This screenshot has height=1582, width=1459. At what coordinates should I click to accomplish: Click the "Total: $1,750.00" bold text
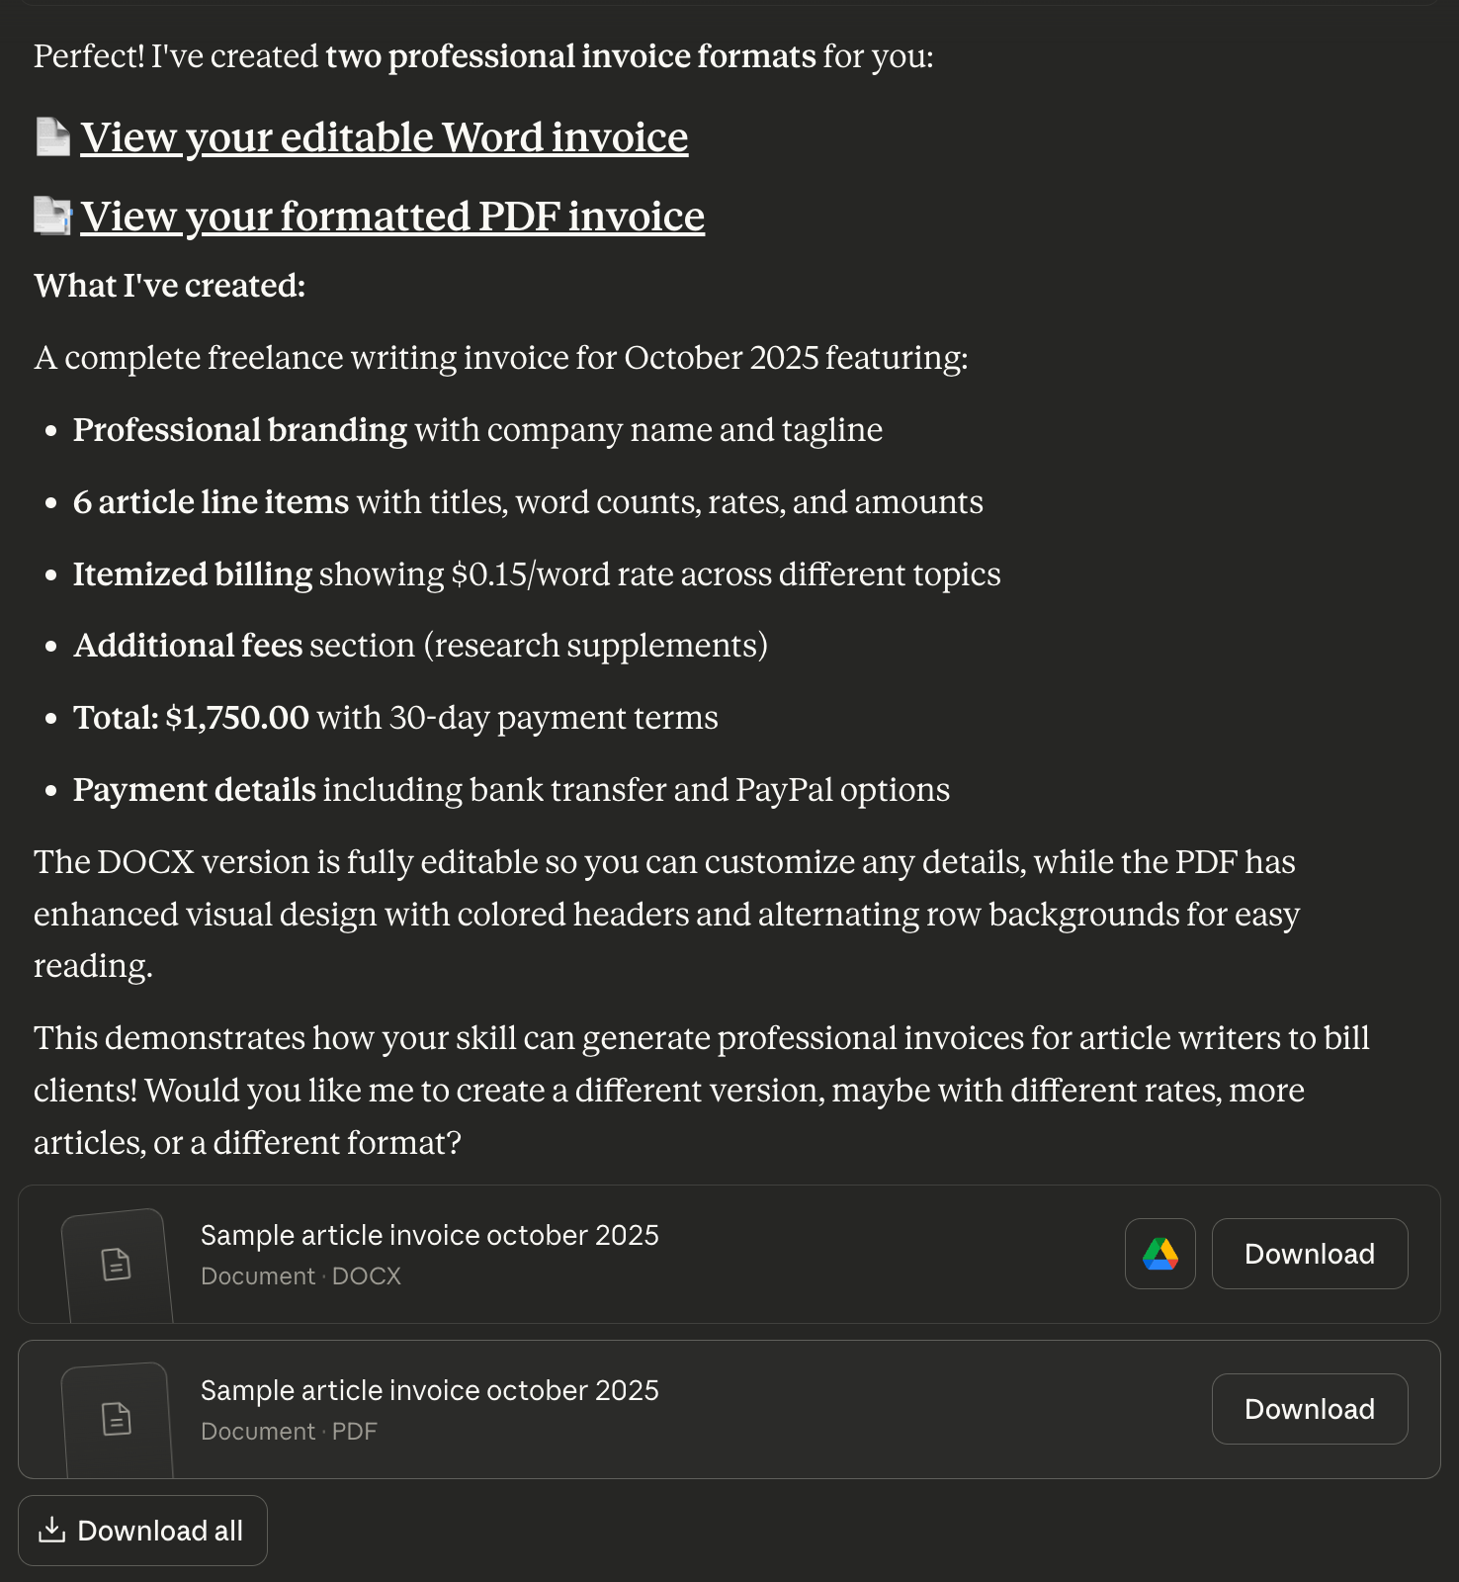coord(191,718)
